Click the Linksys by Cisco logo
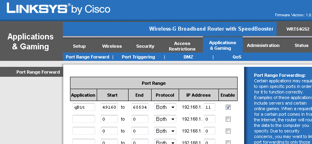Image resolution: width=312 pixels, height=144 pixels. [58, 9]
